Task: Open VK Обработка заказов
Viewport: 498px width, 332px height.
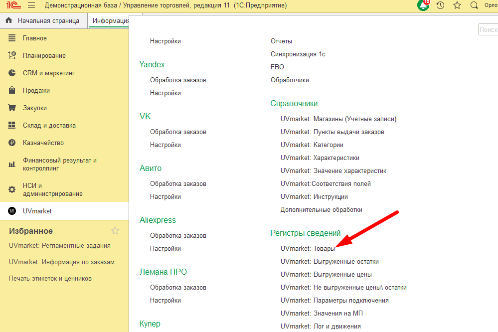Action: pyautogui.click(x=178, y=132)
